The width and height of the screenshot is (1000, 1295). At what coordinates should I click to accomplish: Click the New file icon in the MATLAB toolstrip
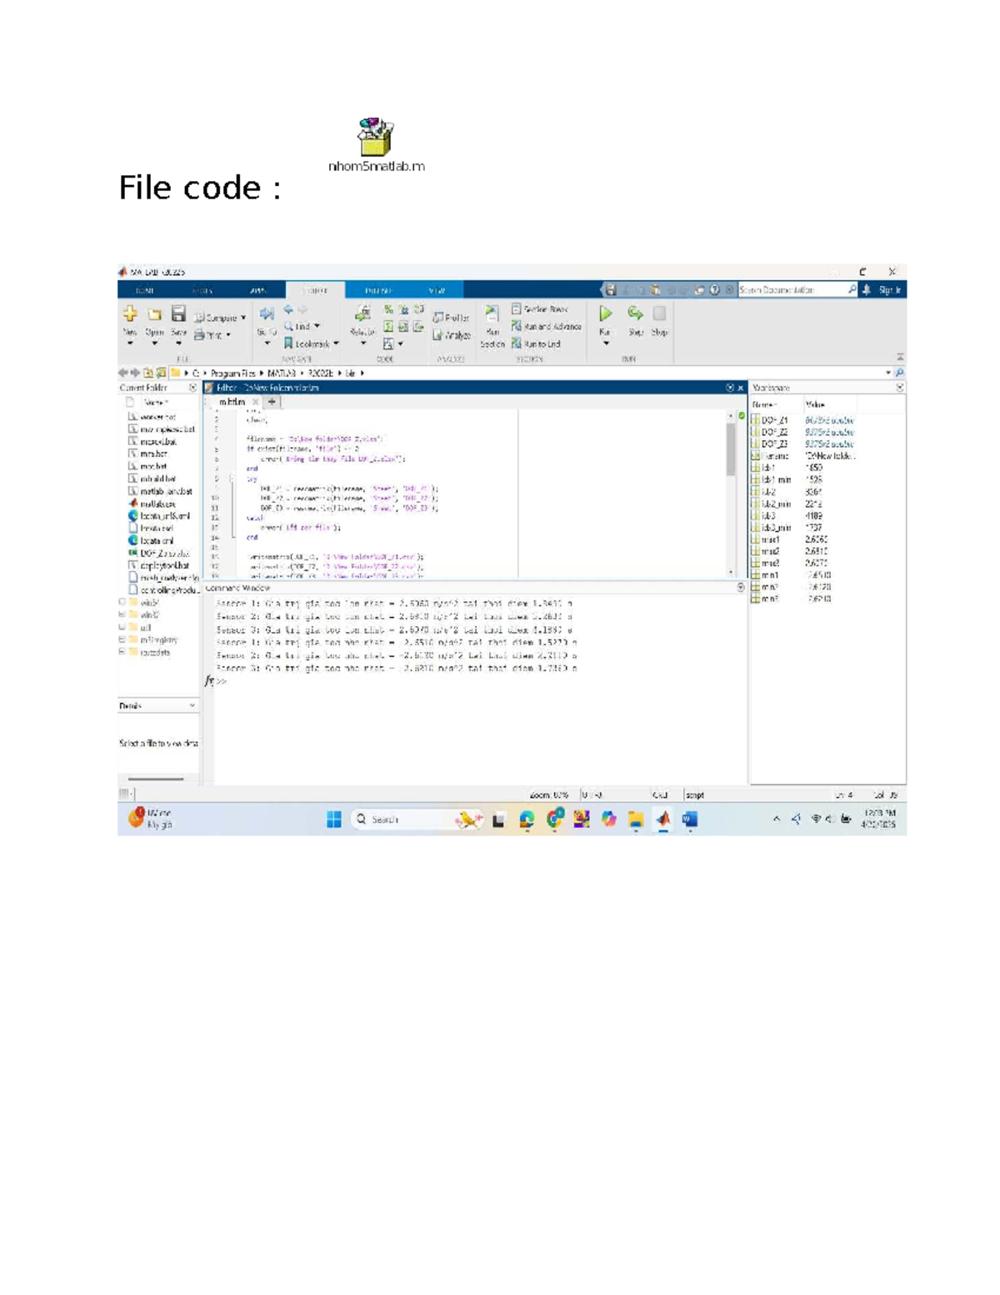[130, 314]
